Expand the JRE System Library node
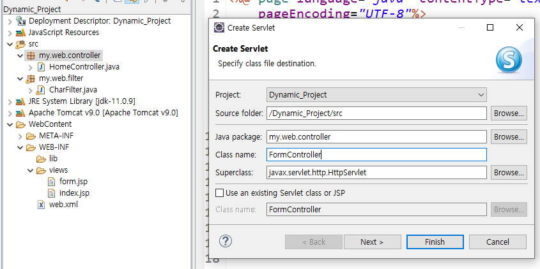Screen dimensions: 540x269 coord(10,102)
